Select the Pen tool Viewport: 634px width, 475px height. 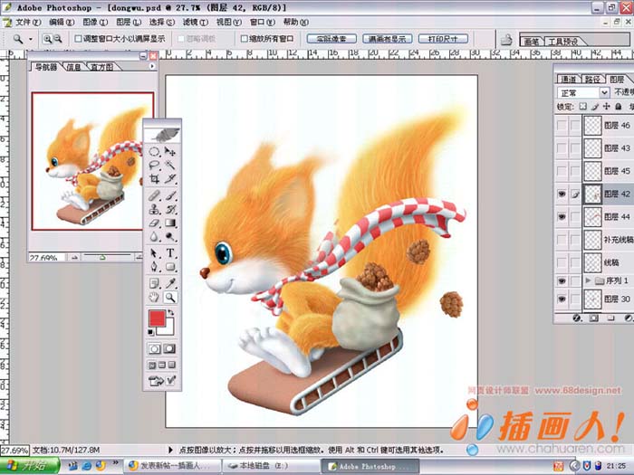pyautogui.click(x=154, y=267)
